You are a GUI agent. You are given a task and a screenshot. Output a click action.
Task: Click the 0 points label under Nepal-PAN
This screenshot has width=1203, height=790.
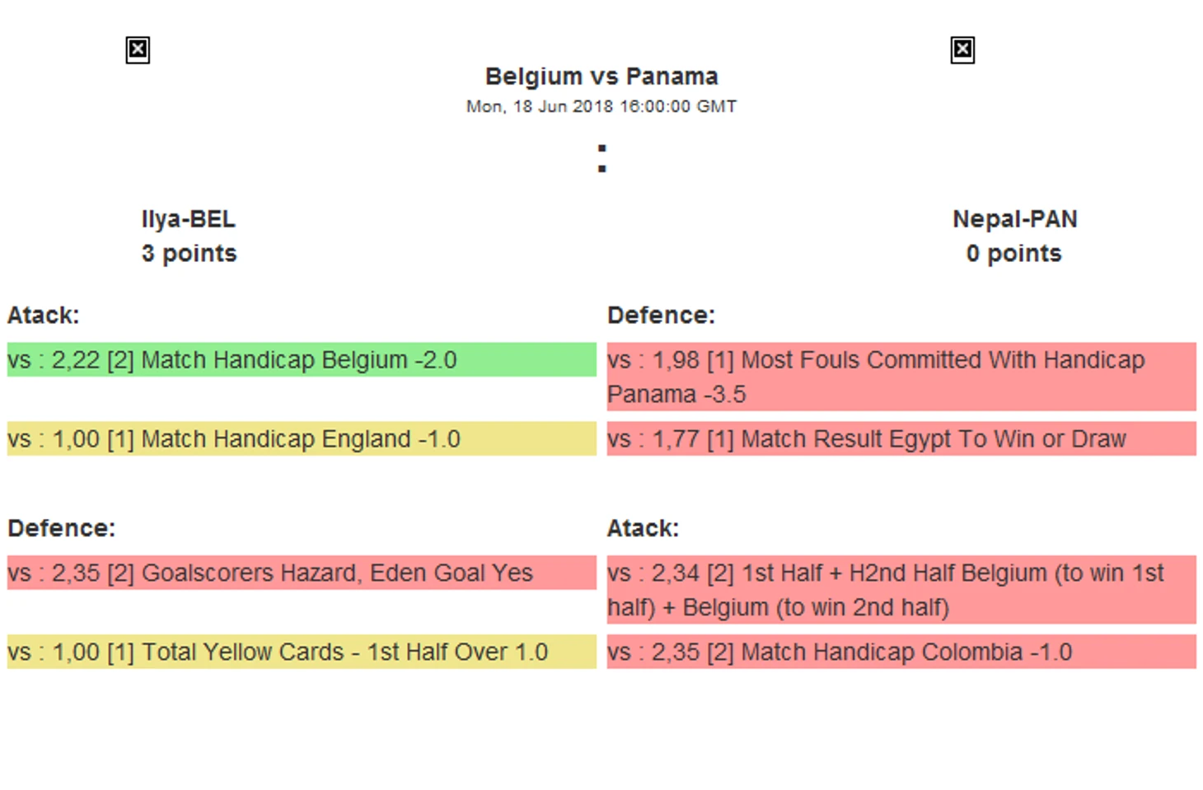point(1014,254)
